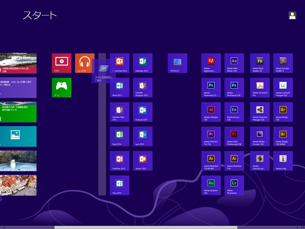Image resolution: width=305 pixels, height=229 pixels.
Task: Open the tile showing the icy waterfall
Action: pos(18,161)
